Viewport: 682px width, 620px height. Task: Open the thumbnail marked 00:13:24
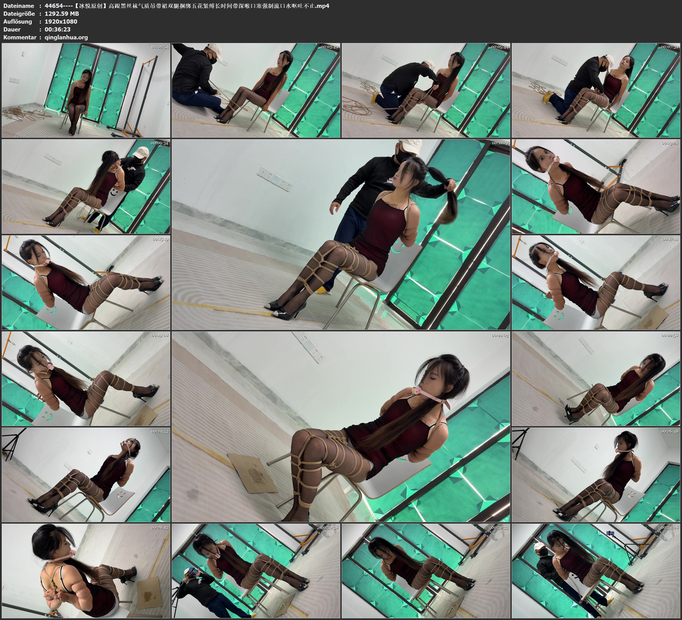pos(596,186)
